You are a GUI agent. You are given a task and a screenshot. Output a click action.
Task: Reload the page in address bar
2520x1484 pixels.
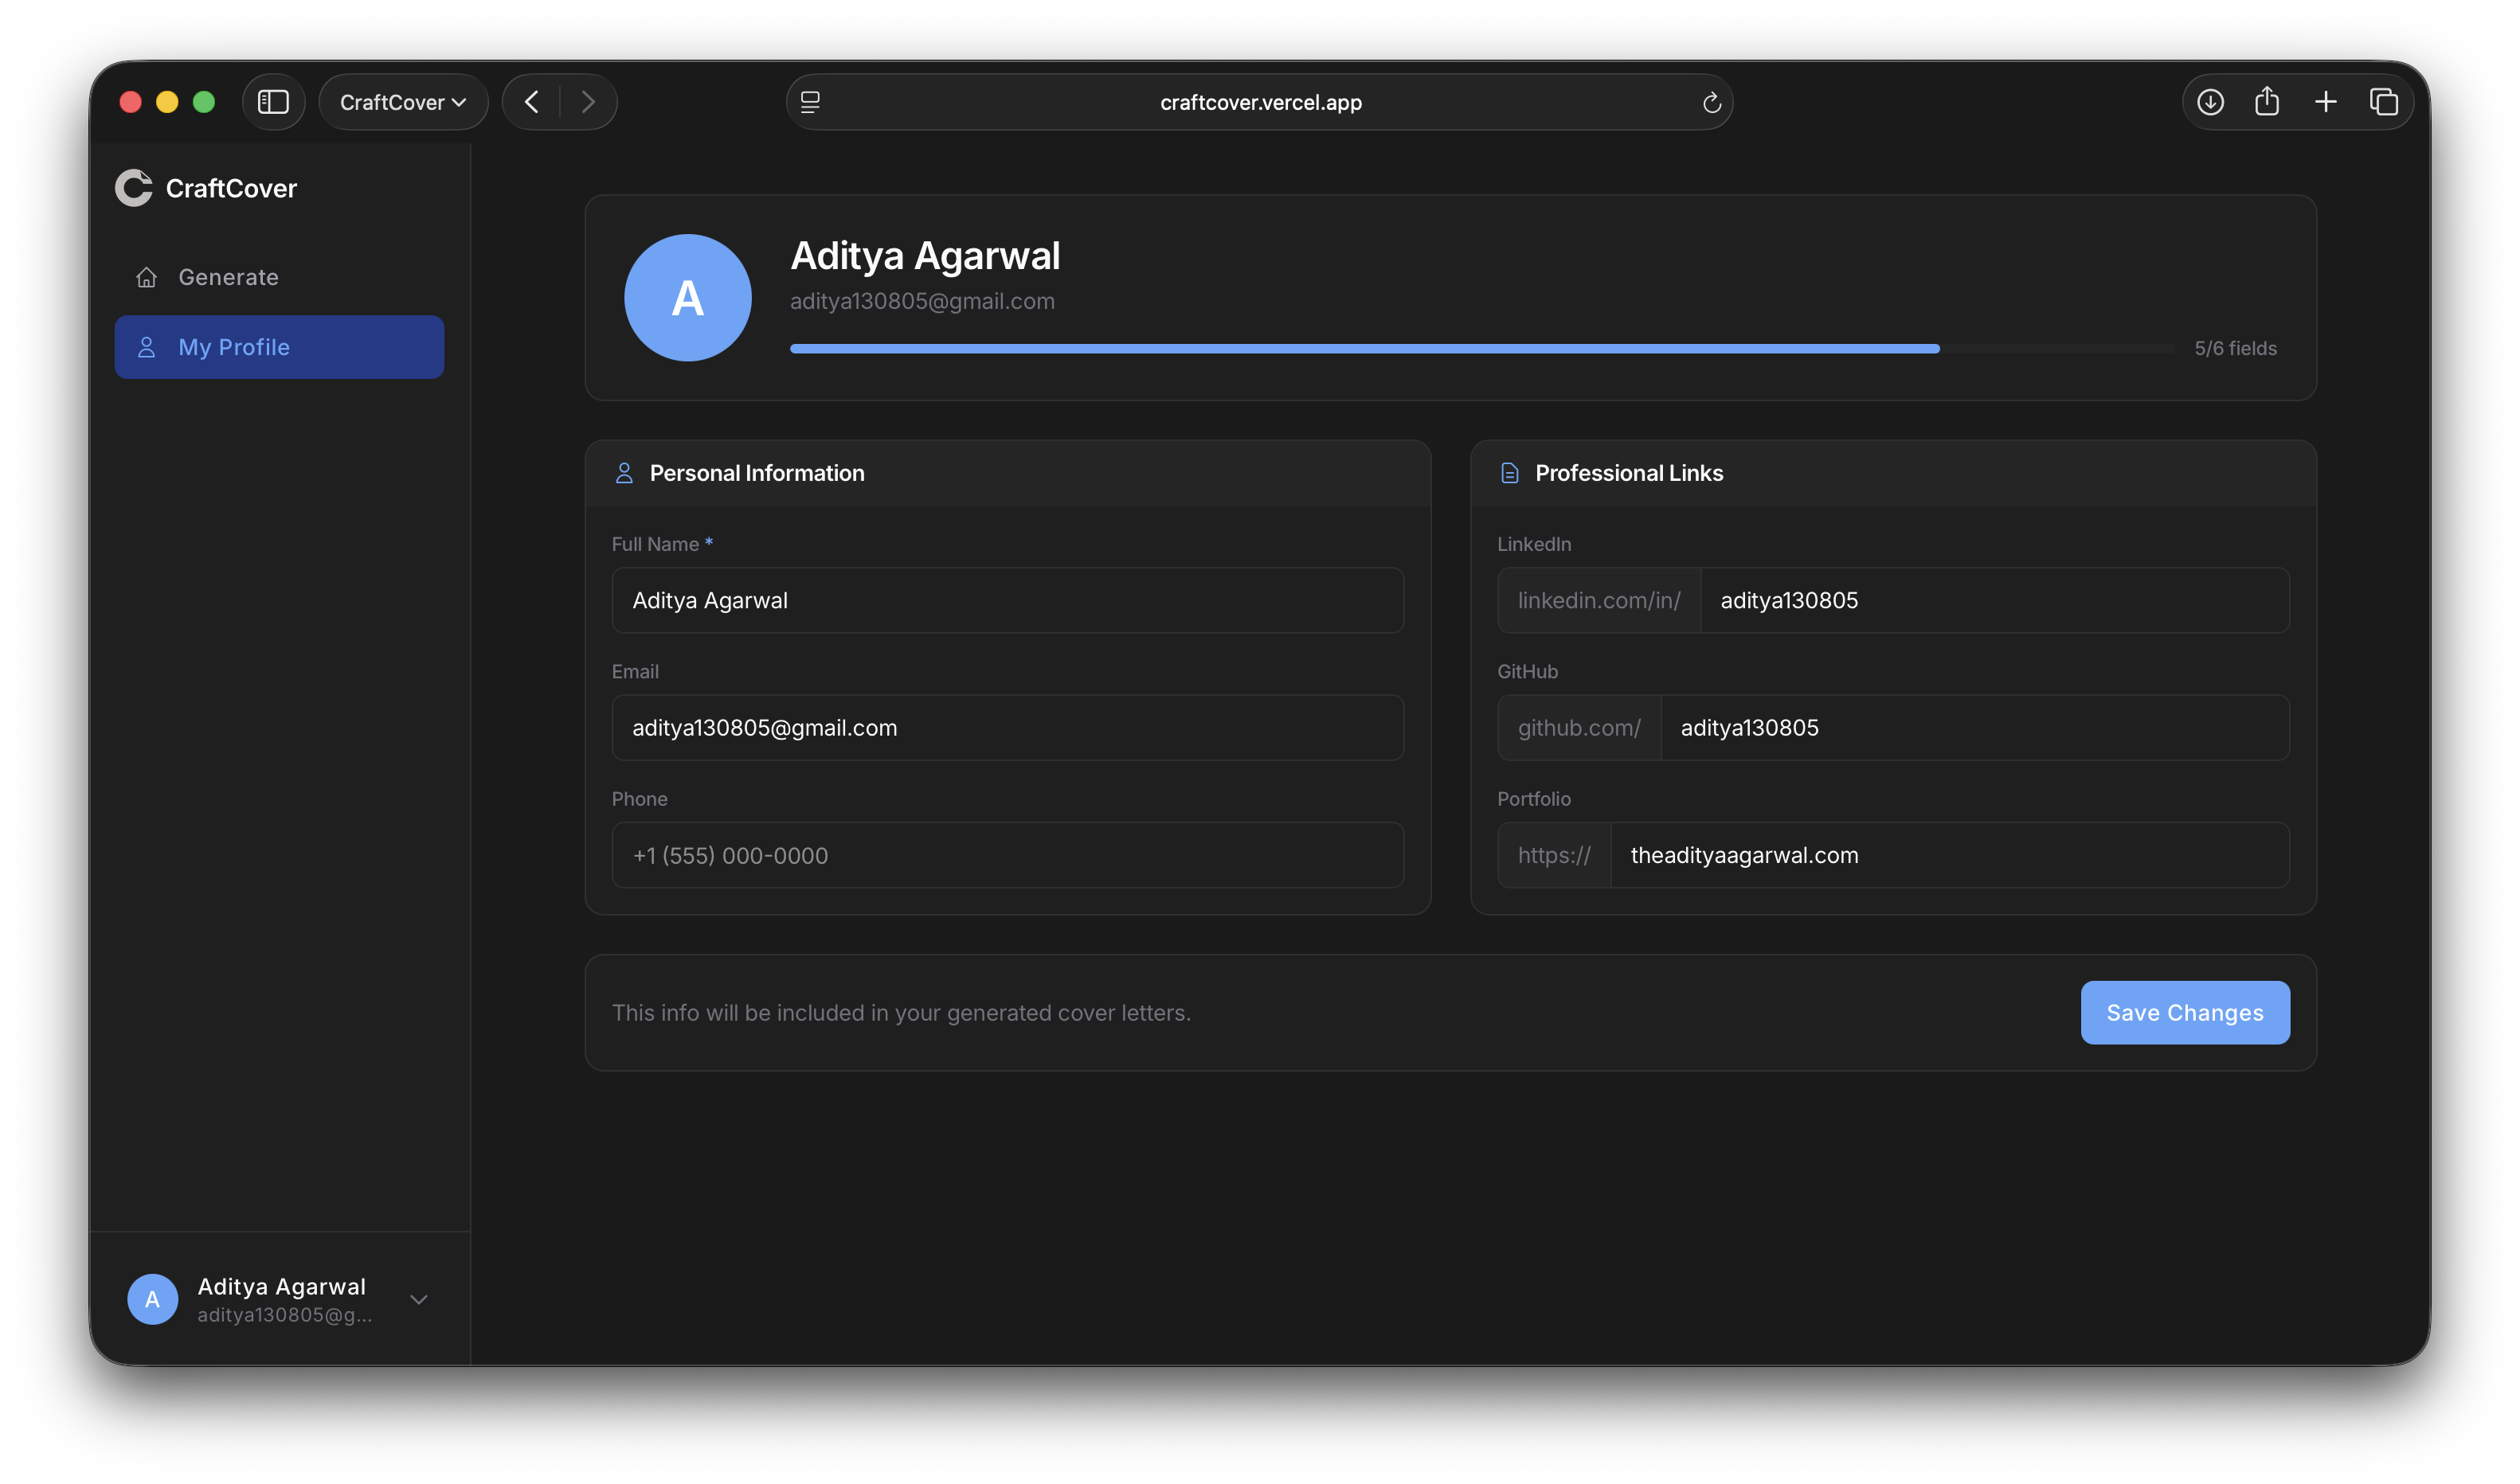tap(1711, 103)
